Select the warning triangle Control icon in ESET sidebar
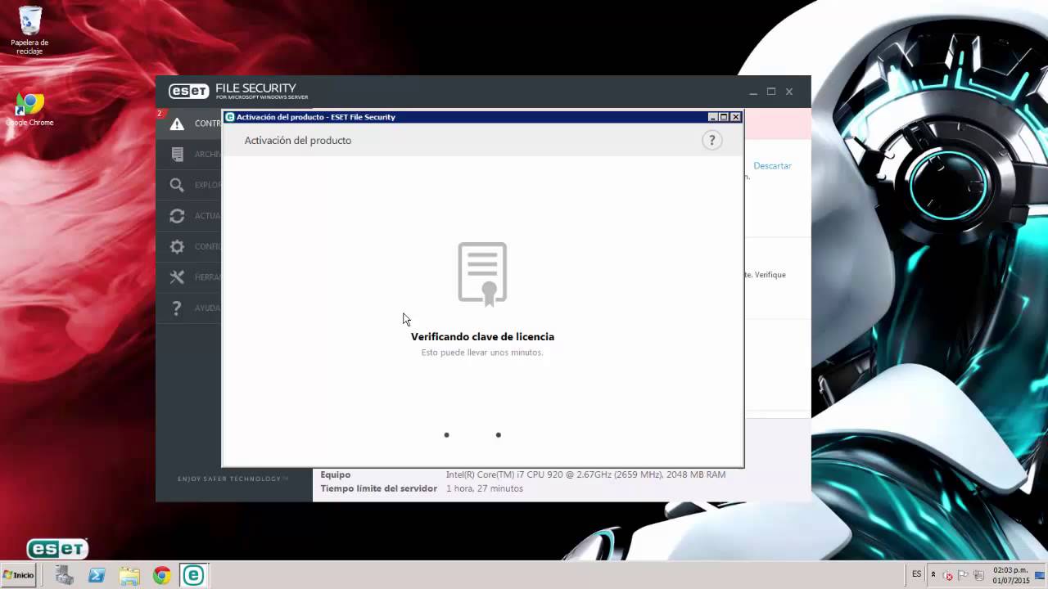This screenshot has height=589, width=1048. click(177, 124)
